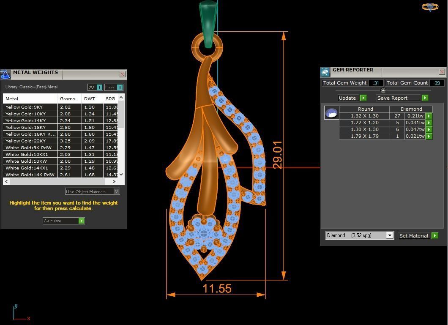The image size is (448, 325).
Task: Click the green arrow beside Calculate
Action: 82,221
